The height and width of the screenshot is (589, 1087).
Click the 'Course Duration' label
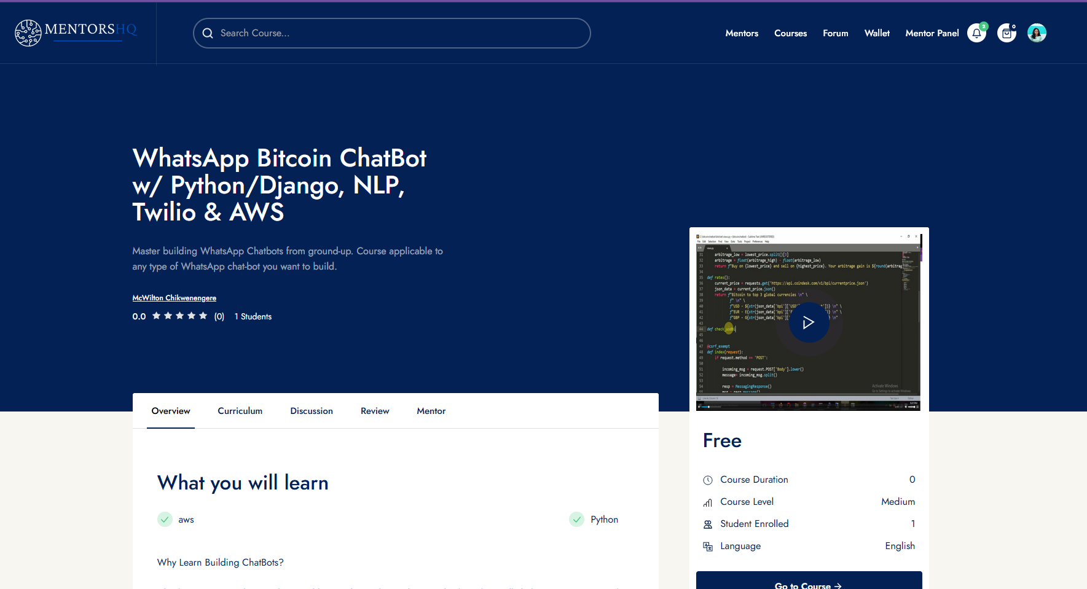pos(754,480)
